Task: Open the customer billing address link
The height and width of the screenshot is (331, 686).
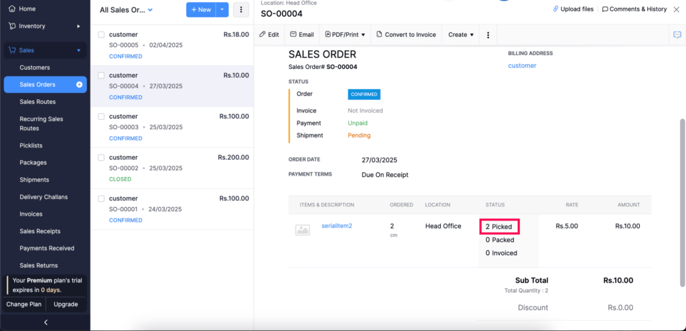Action: coord(522,66)
